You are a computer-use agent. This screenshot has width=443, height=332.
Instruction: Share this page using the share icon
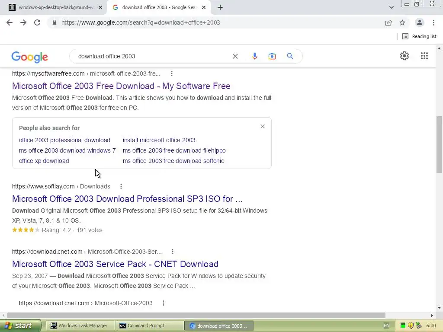coord(388,22)
